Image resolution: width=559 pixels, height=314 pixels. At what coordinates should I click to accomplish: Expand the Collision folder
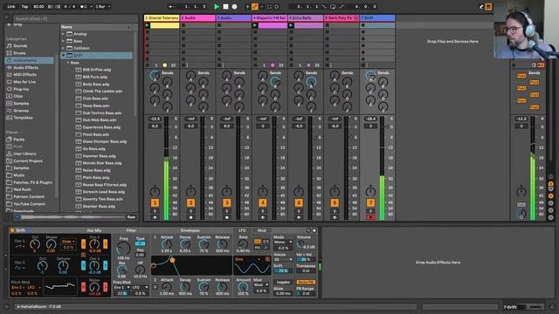(63, 48)
